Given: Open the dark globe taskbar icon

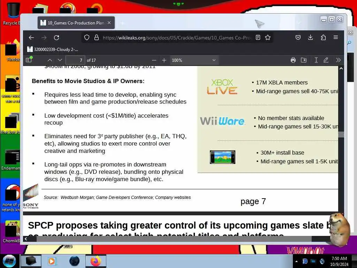Looking at the screenshot, I should [75, 261].
